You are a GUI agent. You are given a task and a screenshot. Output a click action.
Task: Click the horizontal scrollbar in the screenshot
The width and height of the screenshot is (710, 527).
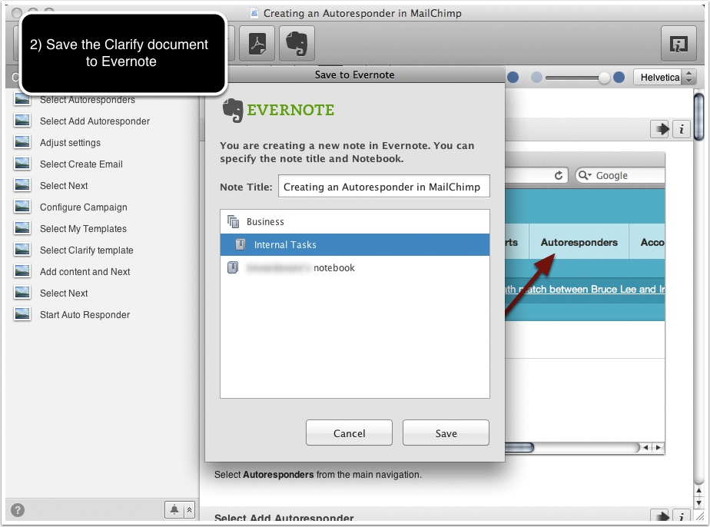click(519, 448)
